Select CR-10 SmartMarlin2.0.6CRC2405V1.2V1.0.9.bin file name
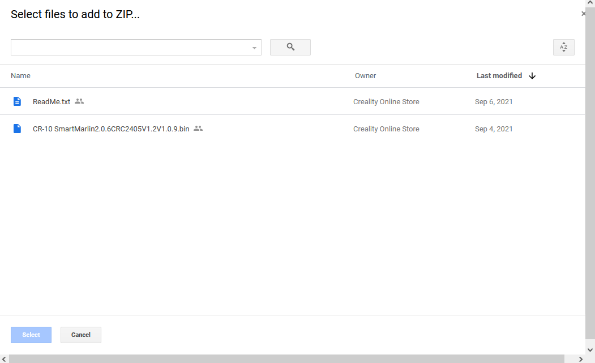Viewport: 595px width, 363px height. [x=111, y=129]
